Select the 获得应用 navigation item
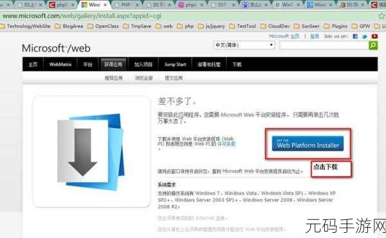 [113, 64]
